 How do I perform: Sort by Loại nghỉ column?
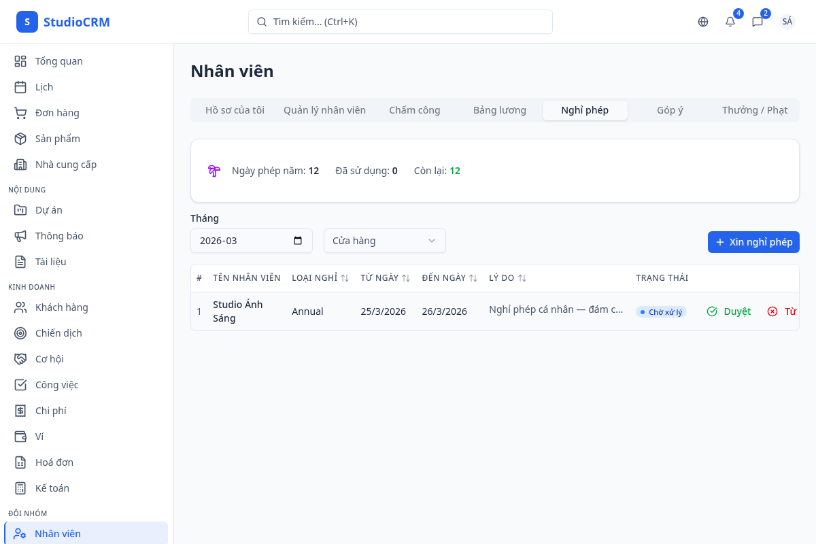[x=345, y=278]
